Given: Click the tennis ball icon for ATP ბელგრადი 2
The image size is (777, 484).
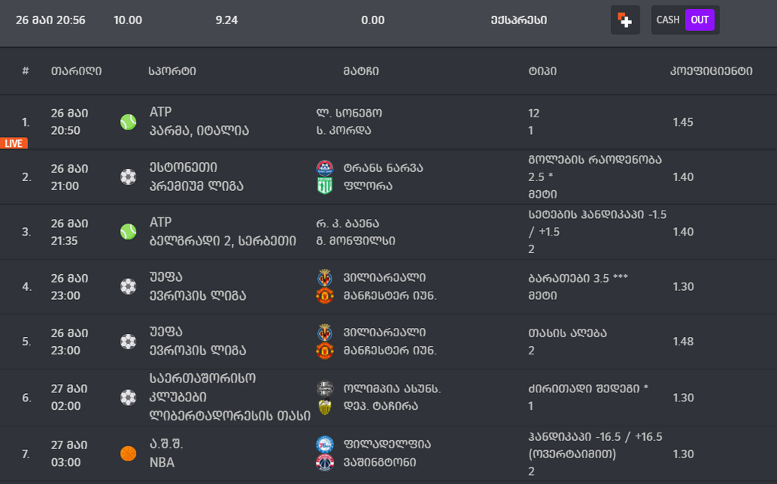Looking at the screenshot, I should [x=128, y=232].
